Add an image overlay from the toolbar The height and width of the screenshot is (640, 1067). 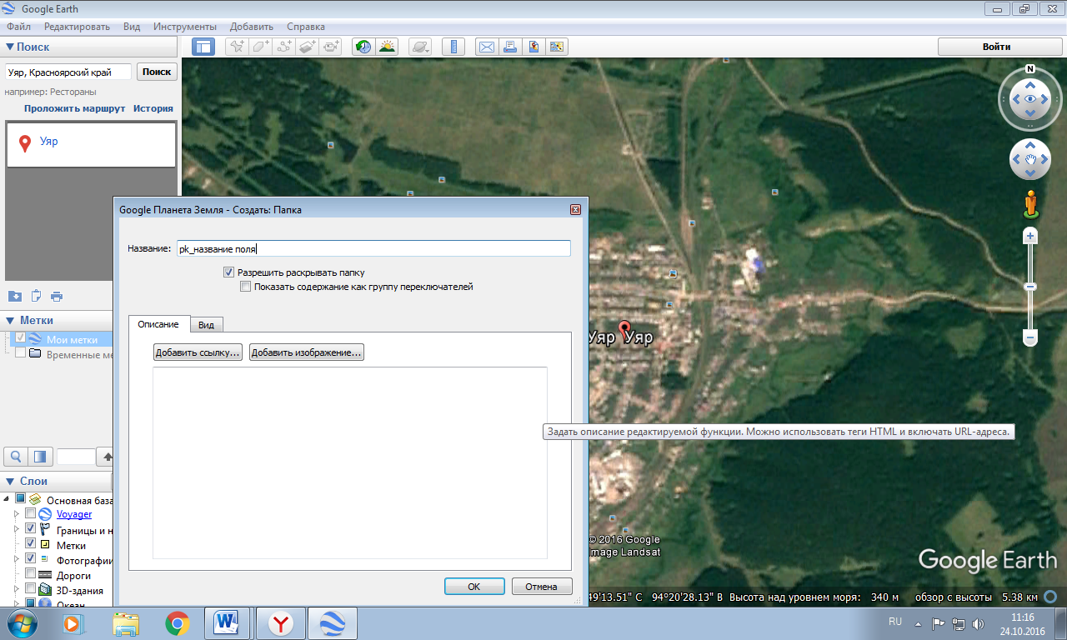pos(308,47)
